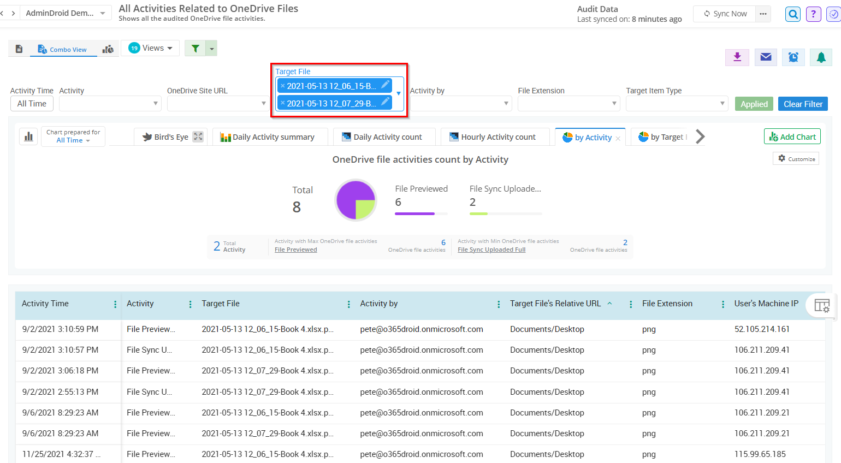Open the help question mark icon

point(813,14)
